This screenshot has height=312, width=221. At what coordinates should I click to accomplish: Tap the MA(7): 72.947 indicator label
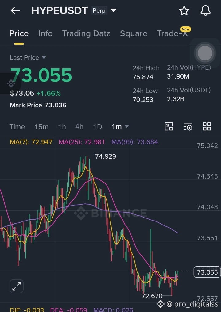(x=31, y=142)
